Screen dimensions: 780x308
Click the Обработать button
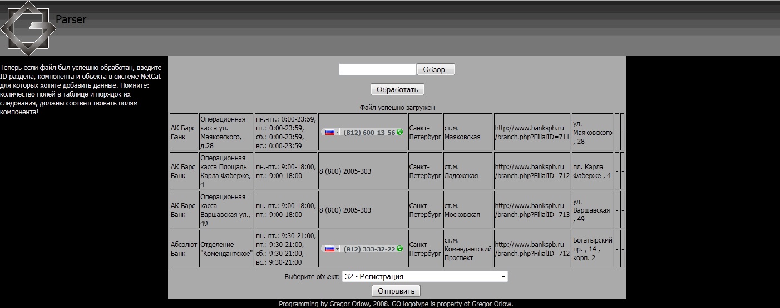(x=397, y=89)
